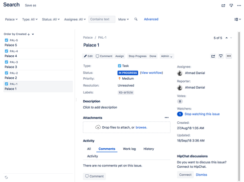Click the refresh icon below issue list
The height and width of the screenshot is (182, 244).
pos(6,177)
